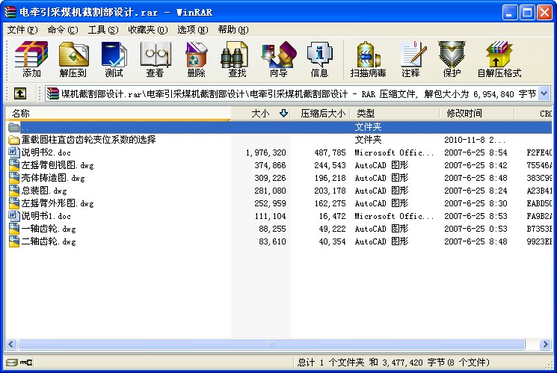Click the 解压到 (Extract To) icon
Screen dimensions: 557x373
[73, 60]
